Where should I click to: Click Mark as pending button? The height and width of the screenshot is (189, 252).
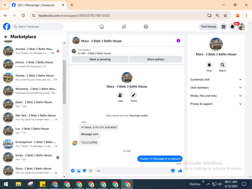(100, 59)
